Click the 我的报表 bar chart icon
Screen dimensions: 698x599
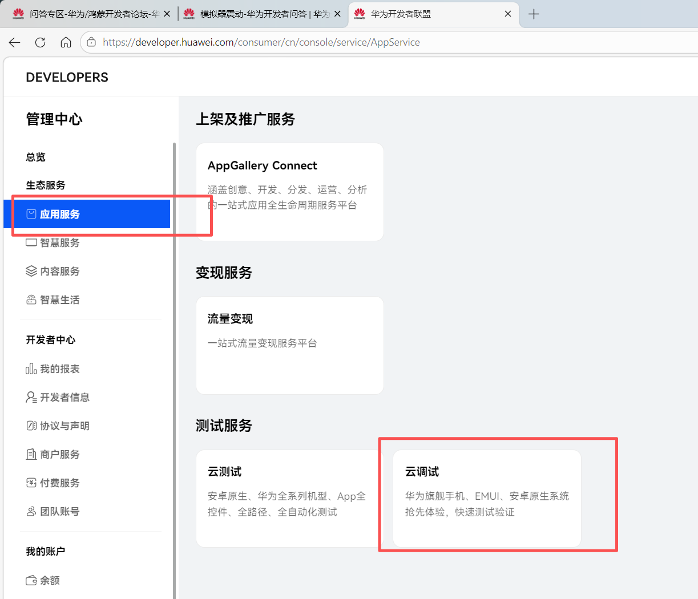[x=31, y=369]
